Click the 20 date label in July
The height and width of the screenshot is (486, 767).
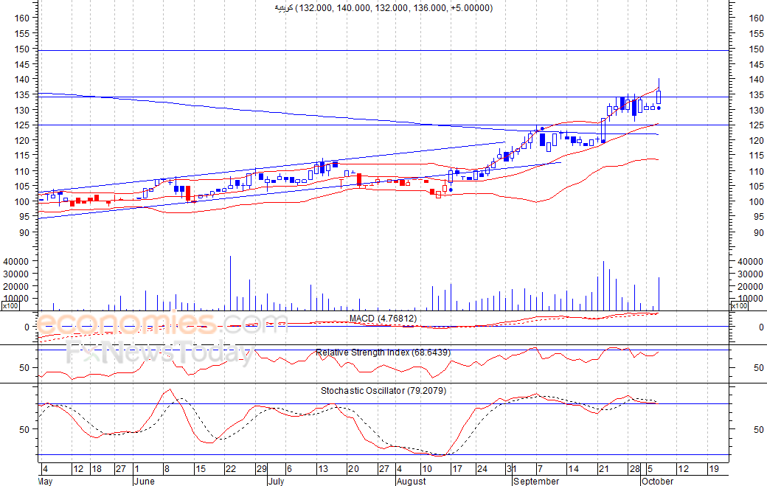point(353,469)
